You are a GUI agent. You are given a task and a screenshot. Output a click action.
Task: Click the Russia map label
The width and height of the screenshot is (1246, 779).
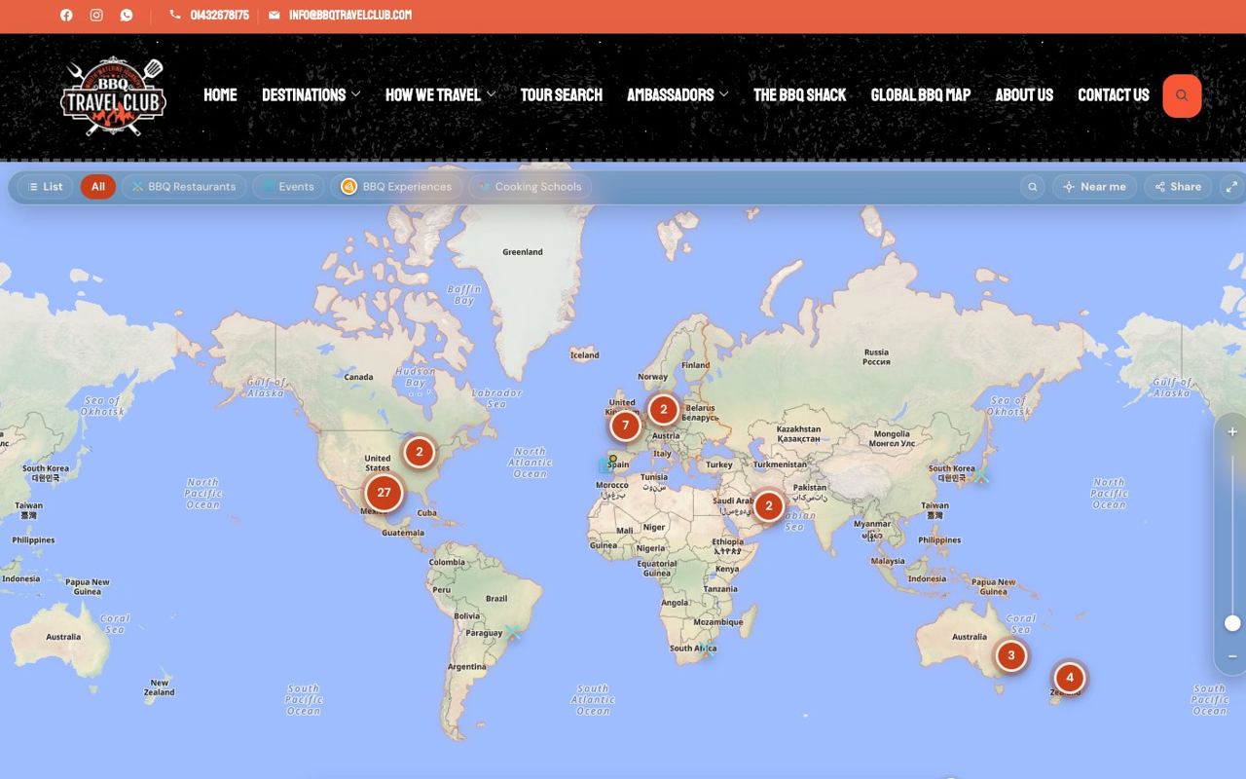click(876, 356)
